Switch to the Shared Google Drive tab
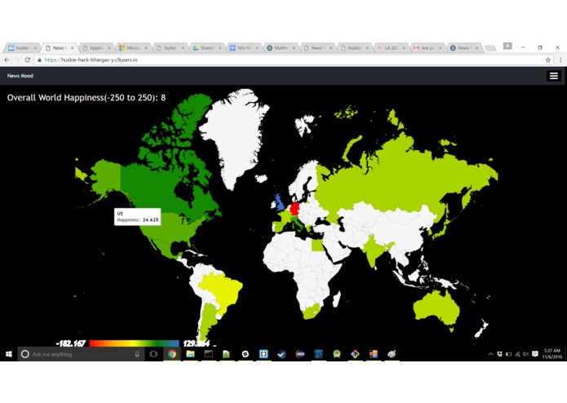The height and width of the screenshot is (403, 567). tap(207, 47)
